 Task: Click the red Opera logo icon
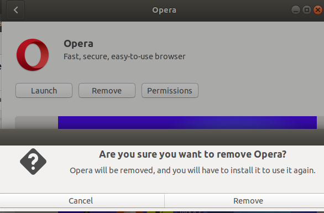(33, 55)
